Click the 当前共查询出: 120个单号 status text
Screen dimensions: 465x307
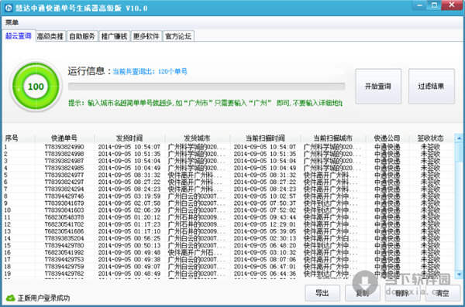pyautogui.click(x=150, y=72)
